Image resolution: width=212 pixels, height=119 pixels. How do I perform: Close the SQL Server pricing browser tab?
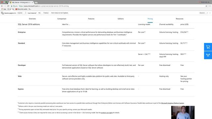point(32,2)
